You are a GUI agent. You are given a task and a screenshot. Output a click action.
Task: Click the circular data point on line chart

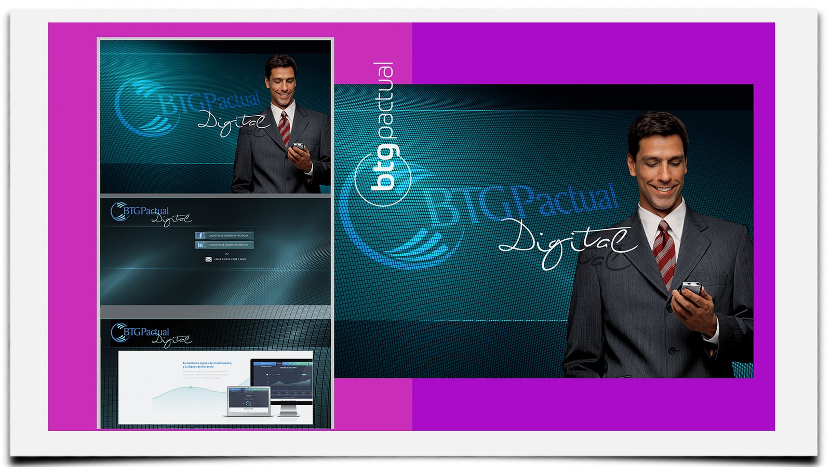click(x=191, y=387)
